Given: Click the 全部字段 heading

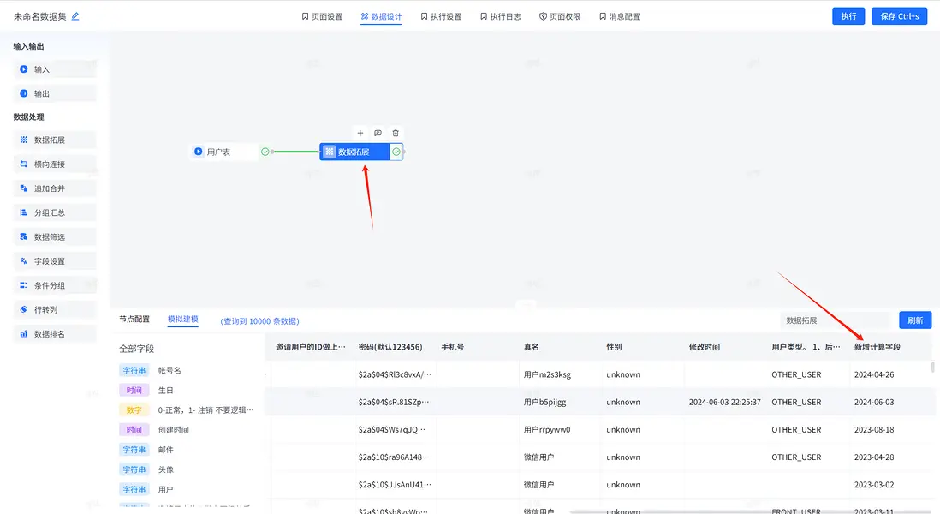Looking at the screenshot, I should coord(137,349).
